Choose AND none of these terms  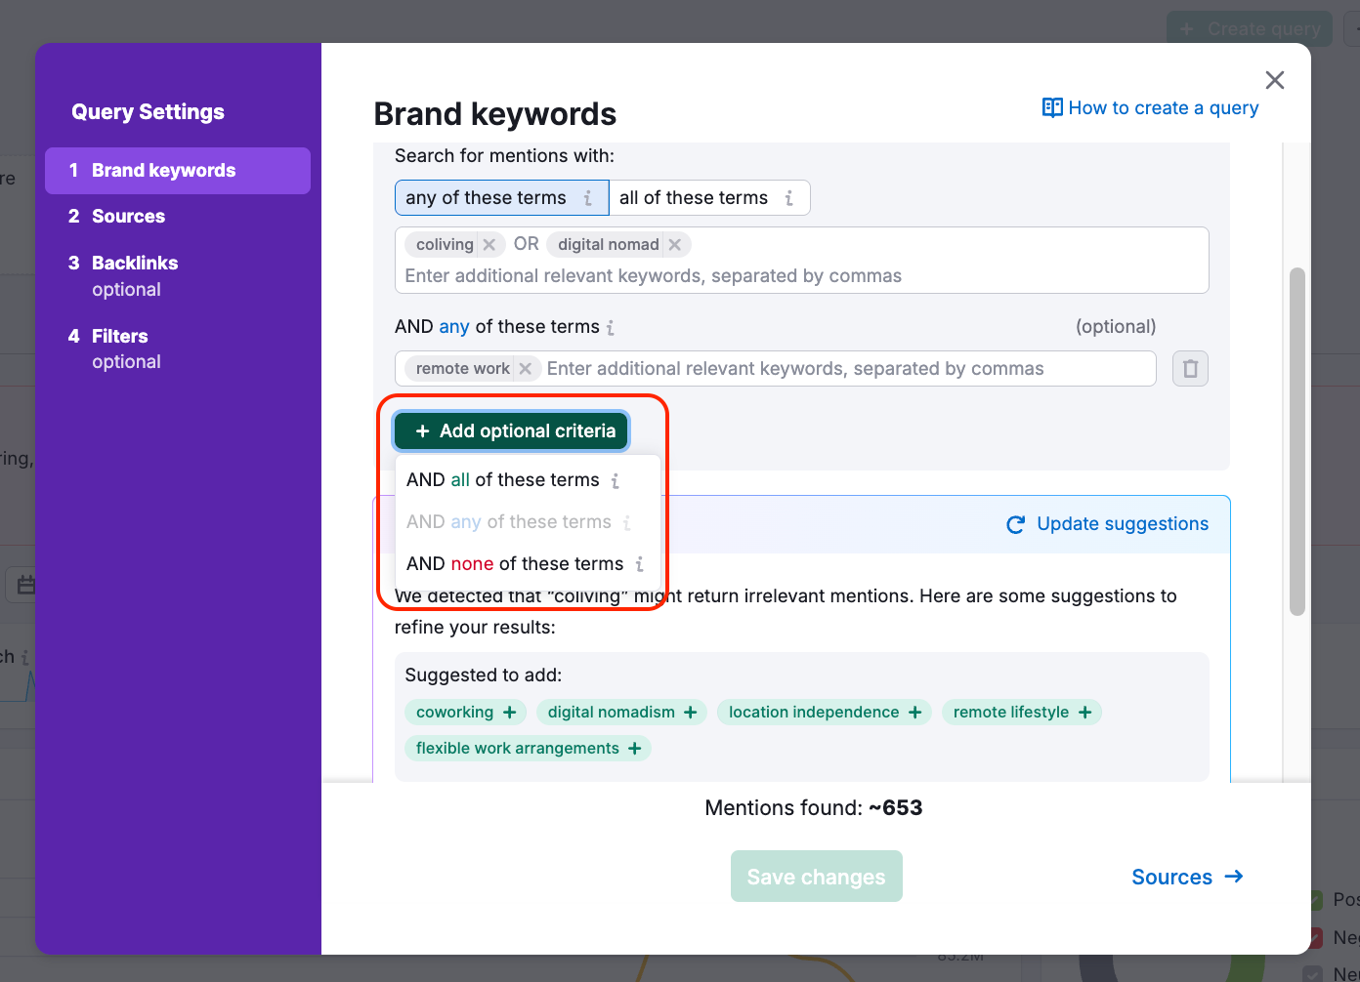515,564
